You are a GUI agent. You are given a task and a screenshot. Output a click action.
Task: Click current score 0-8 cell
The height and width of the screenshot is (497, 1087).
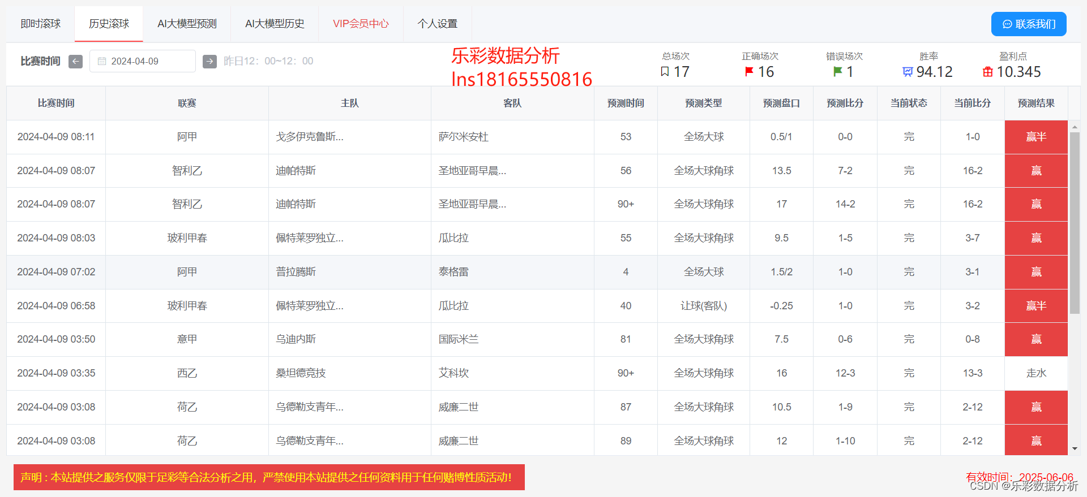[973, 339]
